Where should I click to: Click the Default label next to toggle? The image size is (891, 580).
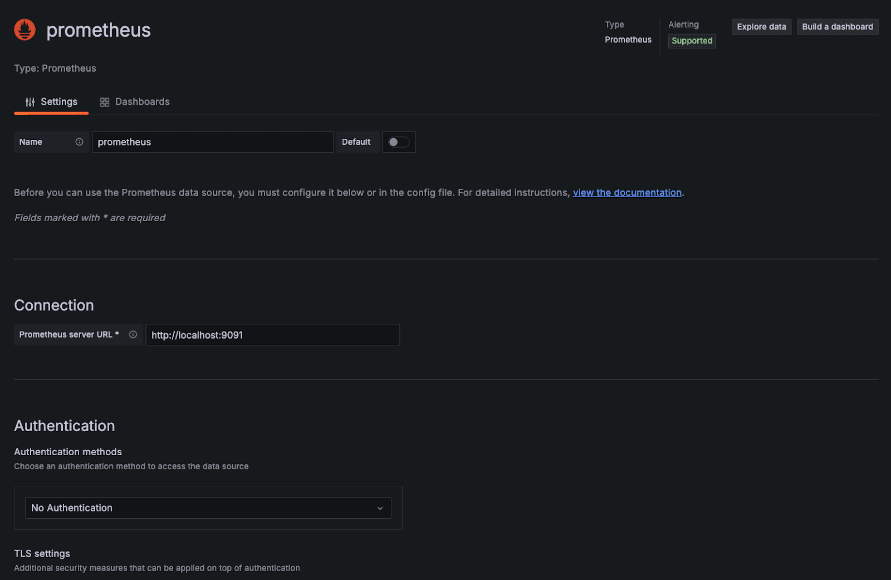(356, 142)
